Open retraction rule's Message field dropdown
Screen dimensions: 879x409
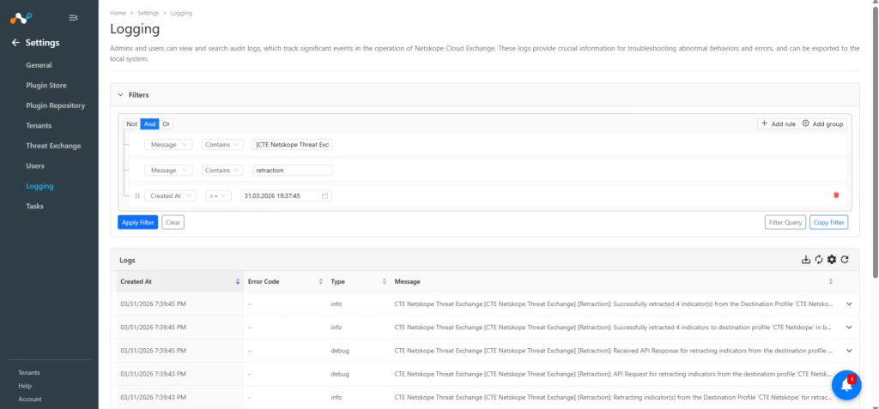point(168,171)
